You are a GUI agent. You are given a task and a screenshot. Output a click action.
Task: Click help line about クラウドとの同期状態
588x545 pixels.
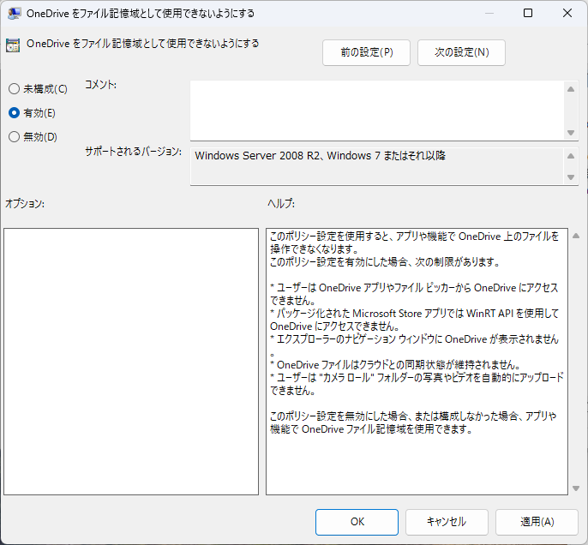tap(395, 365)
